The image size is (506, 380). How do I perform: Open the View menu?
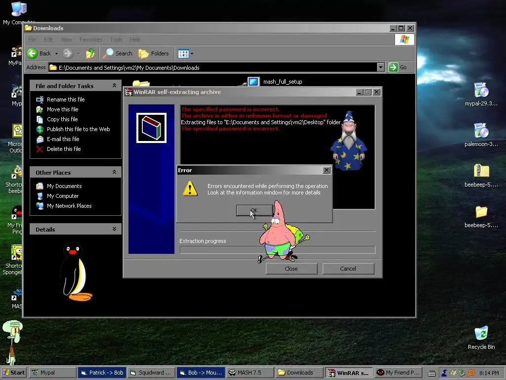[67, 40]
